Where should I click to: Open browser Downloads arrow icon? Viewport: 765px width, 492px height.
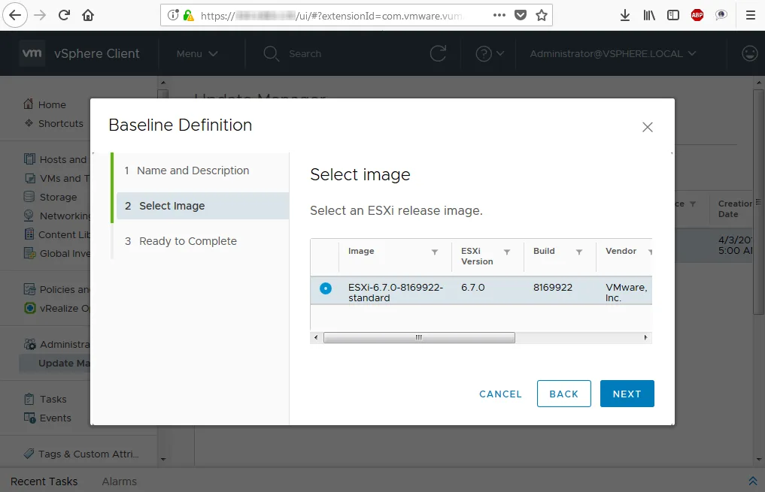(624, 15)
